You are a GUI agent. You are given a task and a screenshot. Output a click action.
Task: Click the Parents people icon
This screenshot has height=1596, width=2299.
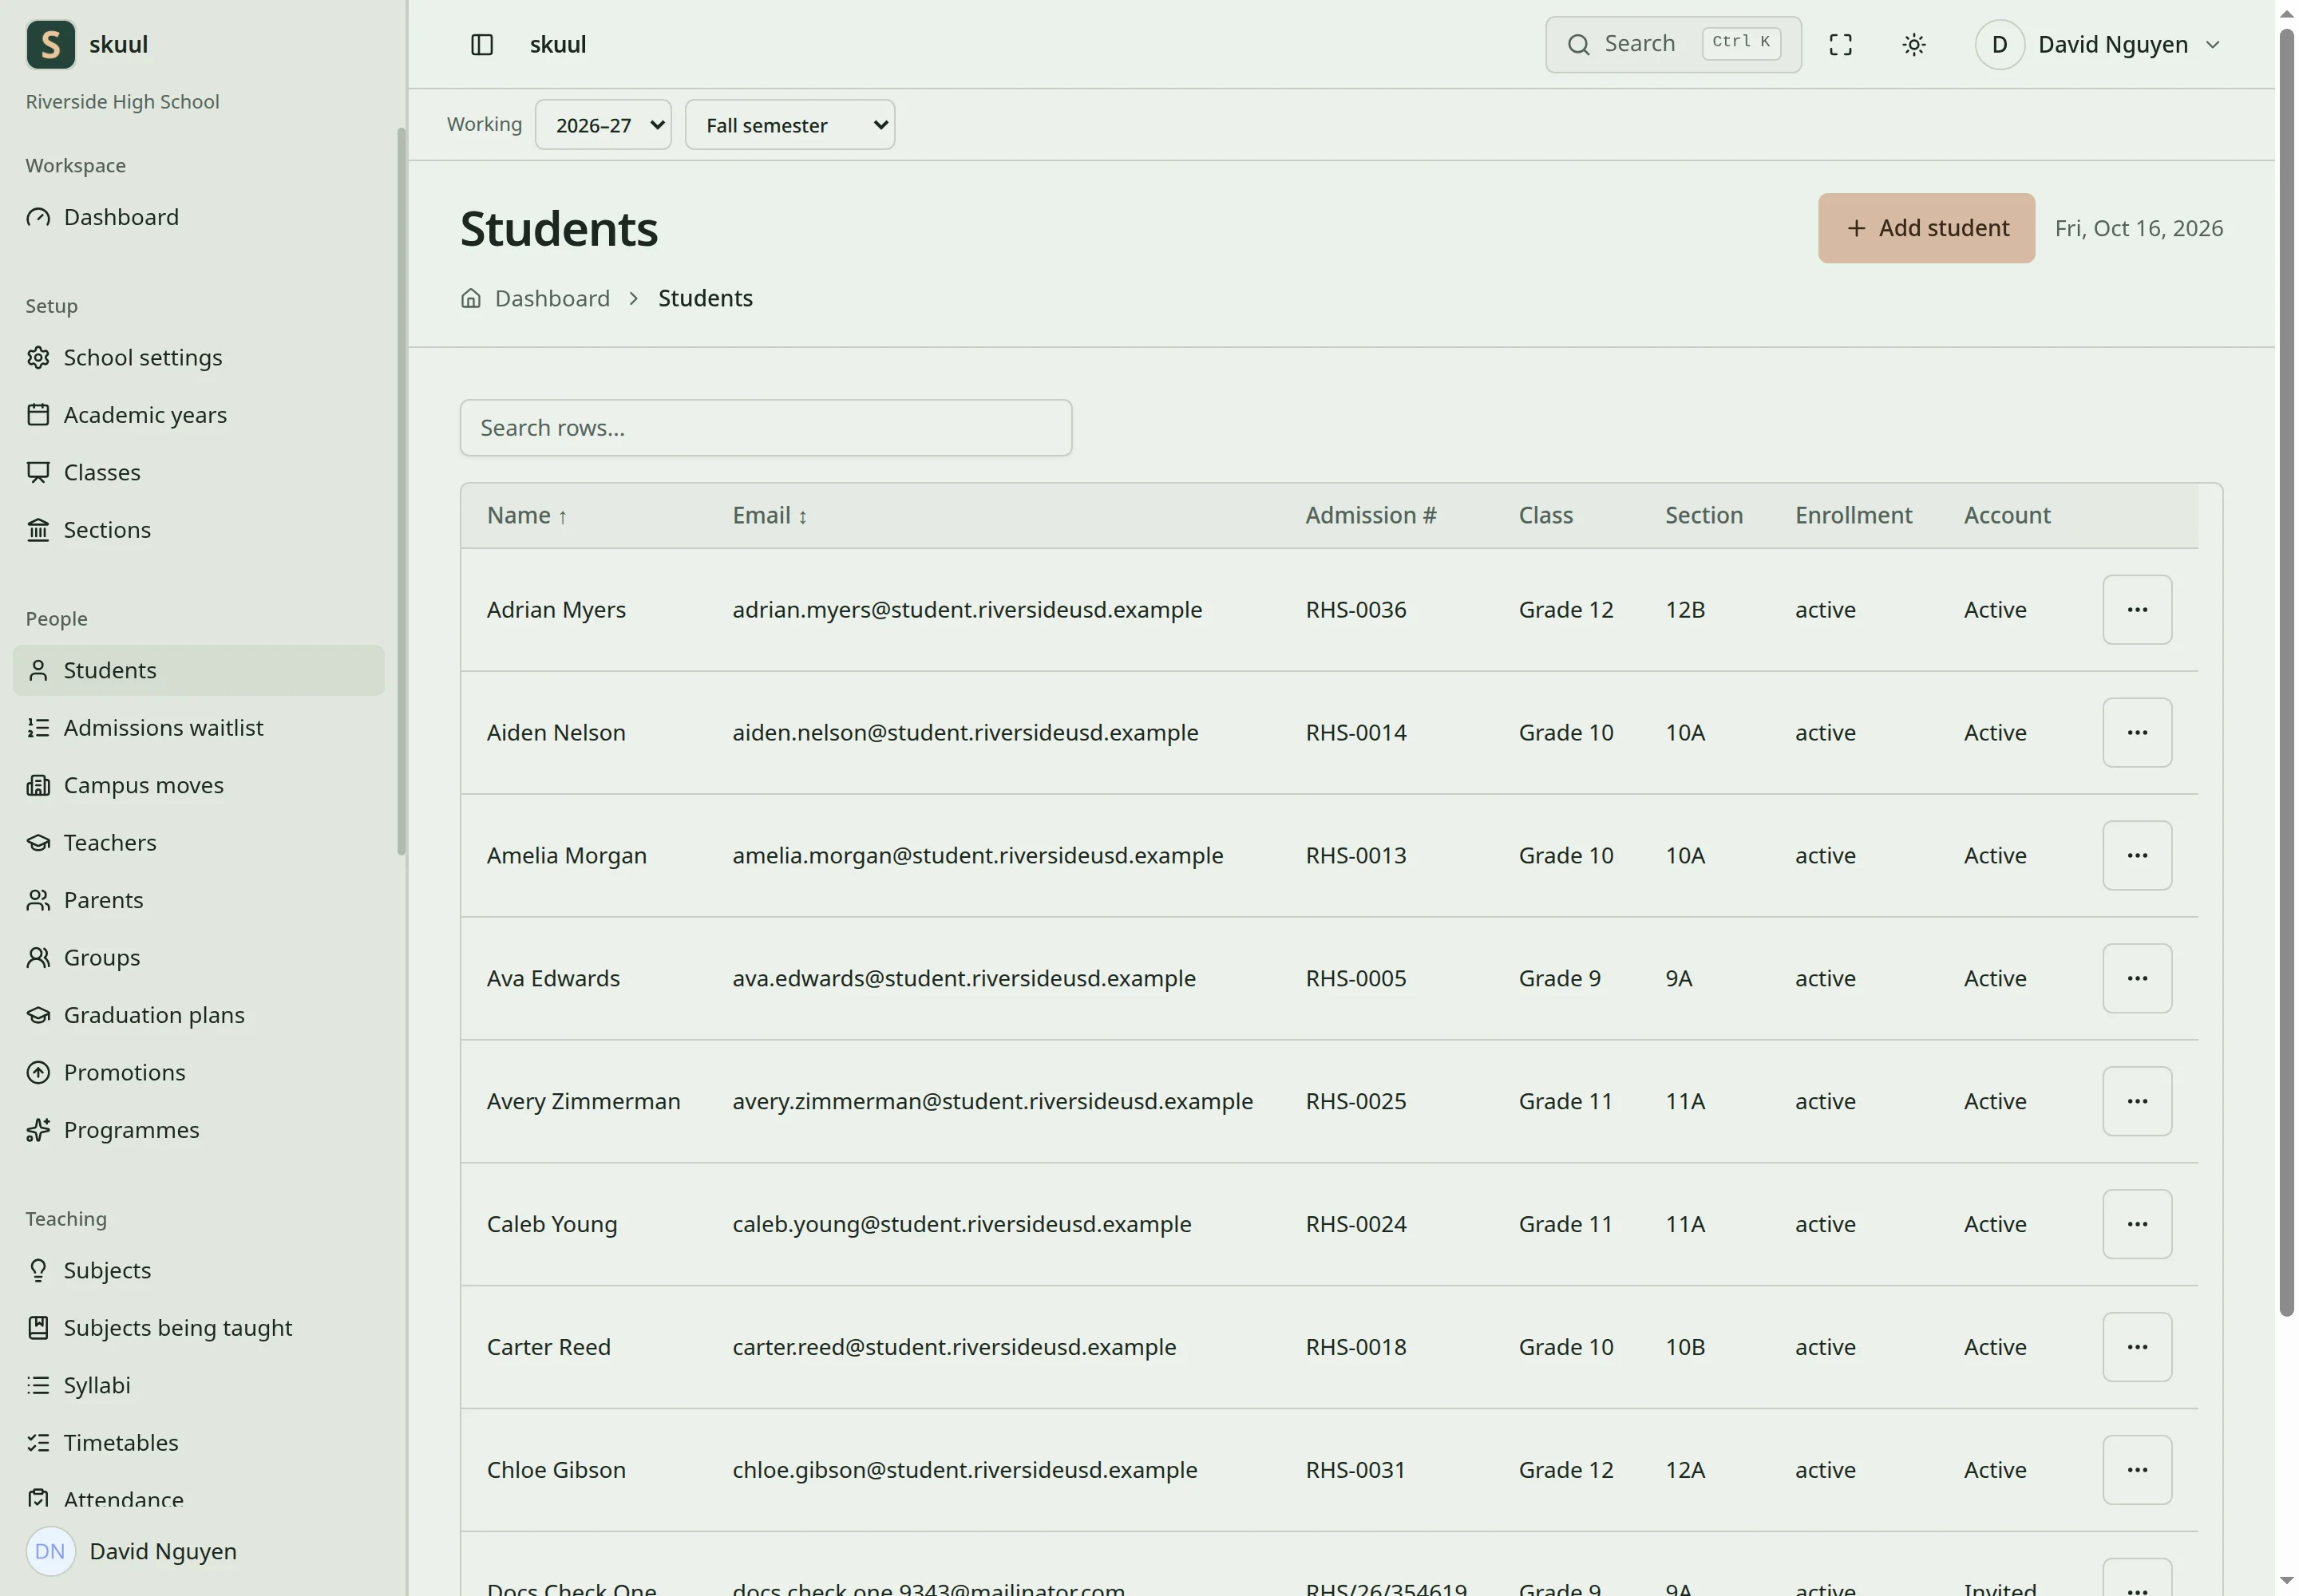tap(38, 900)
